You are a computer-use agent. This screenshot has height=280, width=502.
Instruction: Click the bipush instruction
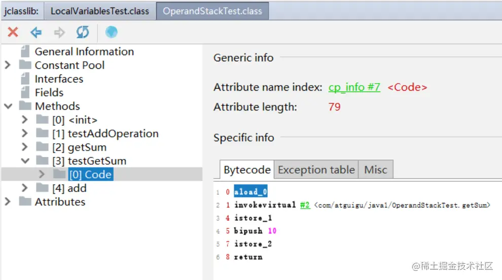click(248, 231)
